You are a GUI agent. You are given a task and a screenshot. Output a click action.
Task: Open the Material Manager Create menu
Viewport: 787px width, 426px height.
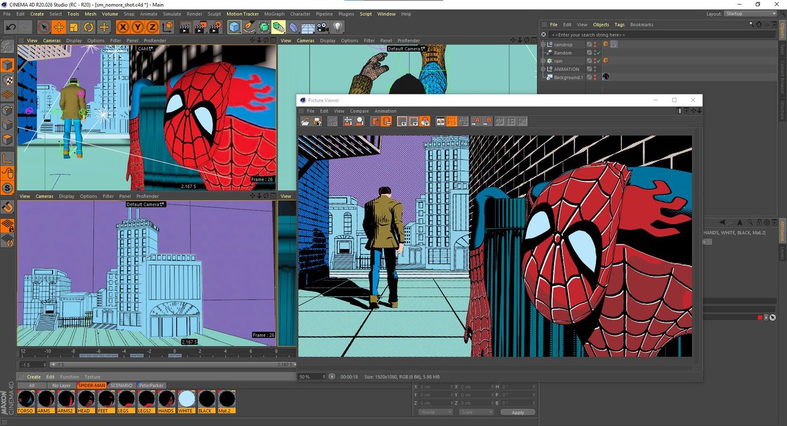click(x=33, y=377)
